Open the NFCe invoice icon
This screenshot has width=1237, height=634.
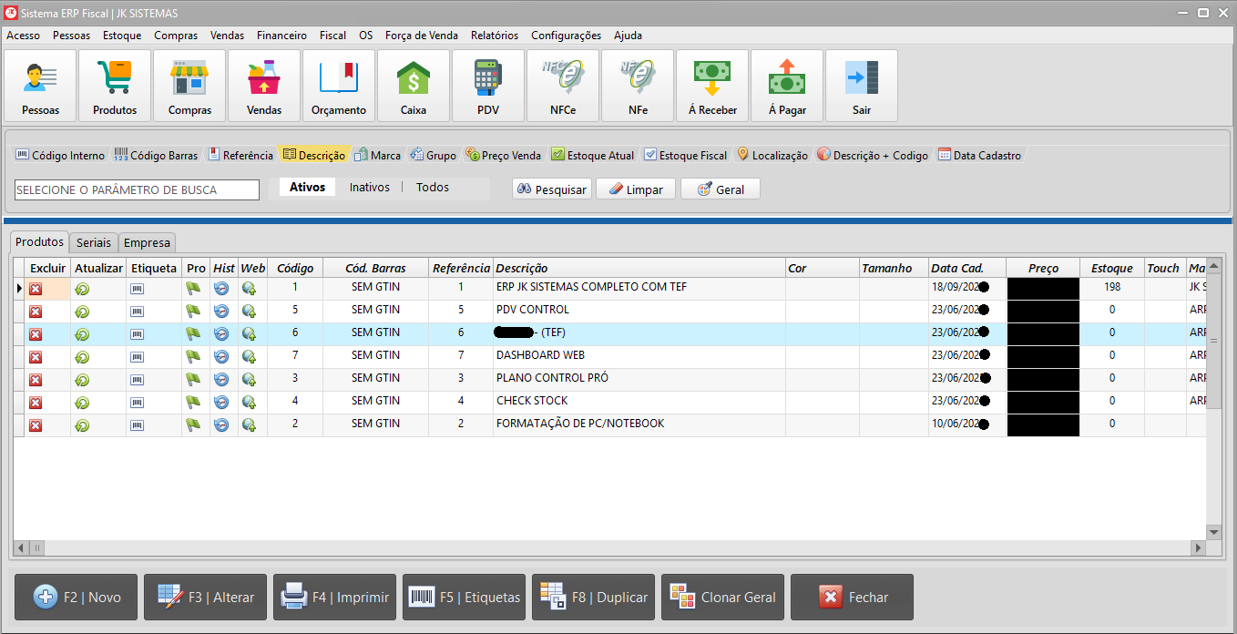click(563, 86)
